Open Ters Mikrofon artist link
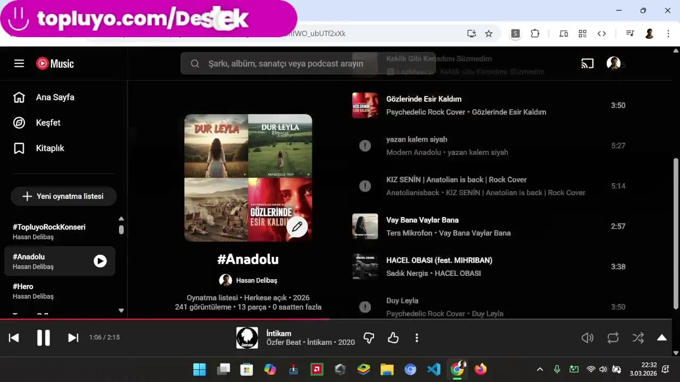The image size is (680, 382). pos(410,233)
